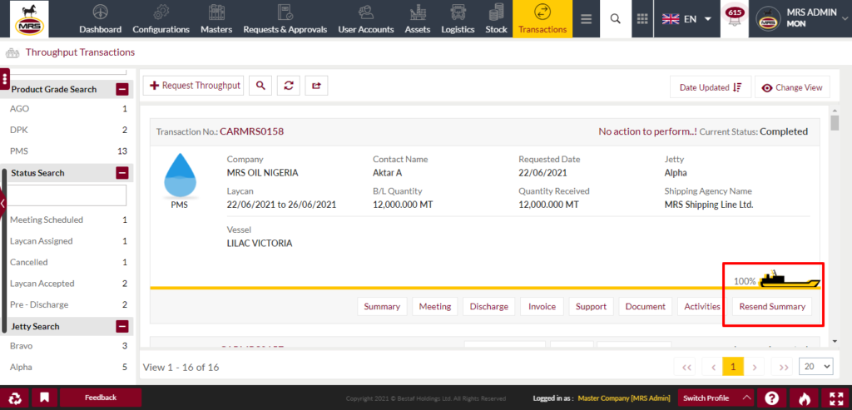
Task: Select the Transactions menu
Action: click(542, 19)
